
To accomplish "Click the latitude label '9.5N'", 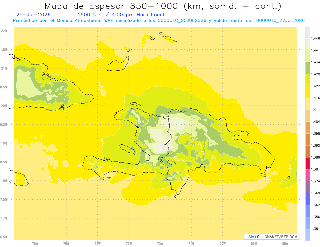I will click(x=4, y=124).
